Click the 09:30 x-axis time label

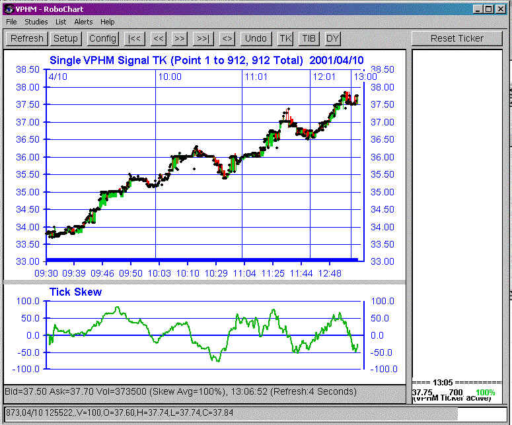46,273
